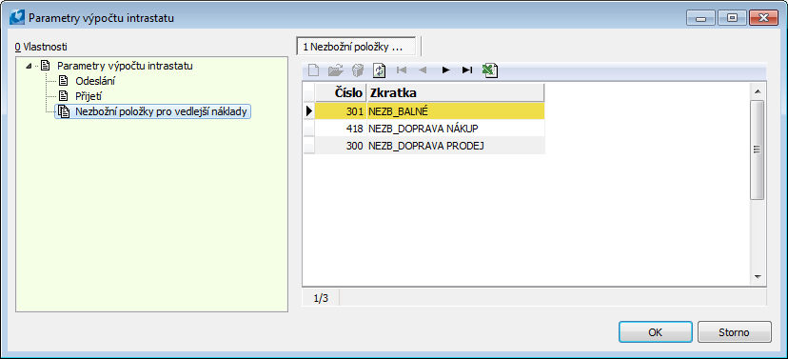Cancel with the Storno button

pyautogui.click(x=734, y=332)
